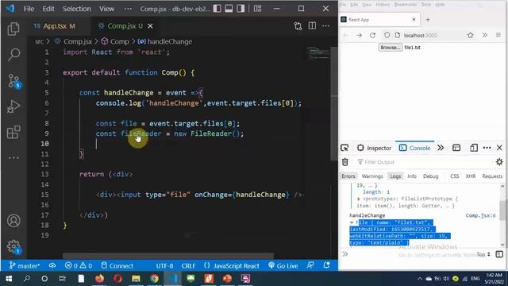Viewport: 508px width, 286px height.
Task: Open the View menu
Action: pos(106,9)
